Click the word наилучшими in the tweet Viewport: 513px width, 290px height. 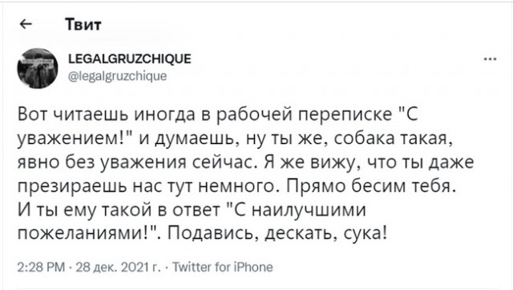pyautogui.click(x=309, y=210)
